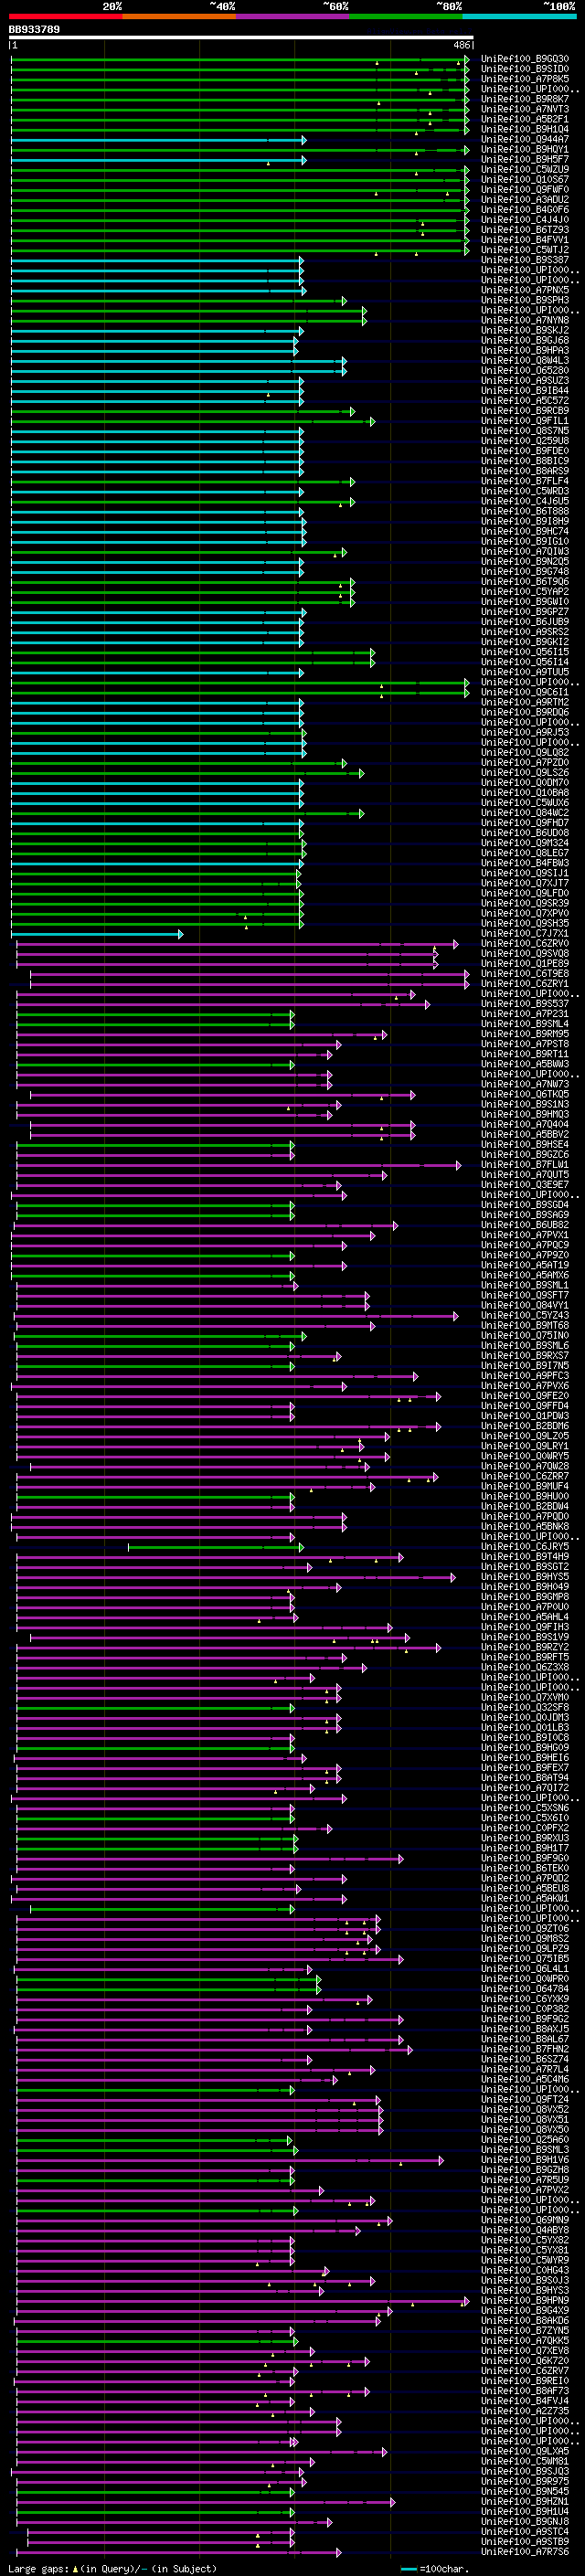Select hit label UniRef100_C6ZRY1

pos(525,983)
